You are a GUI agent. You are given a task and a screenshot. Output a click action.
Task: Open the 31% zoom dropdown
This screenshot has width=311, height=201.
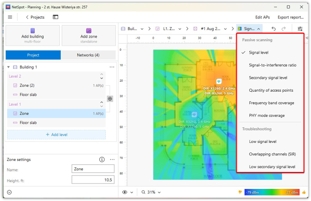pos(151,192)
